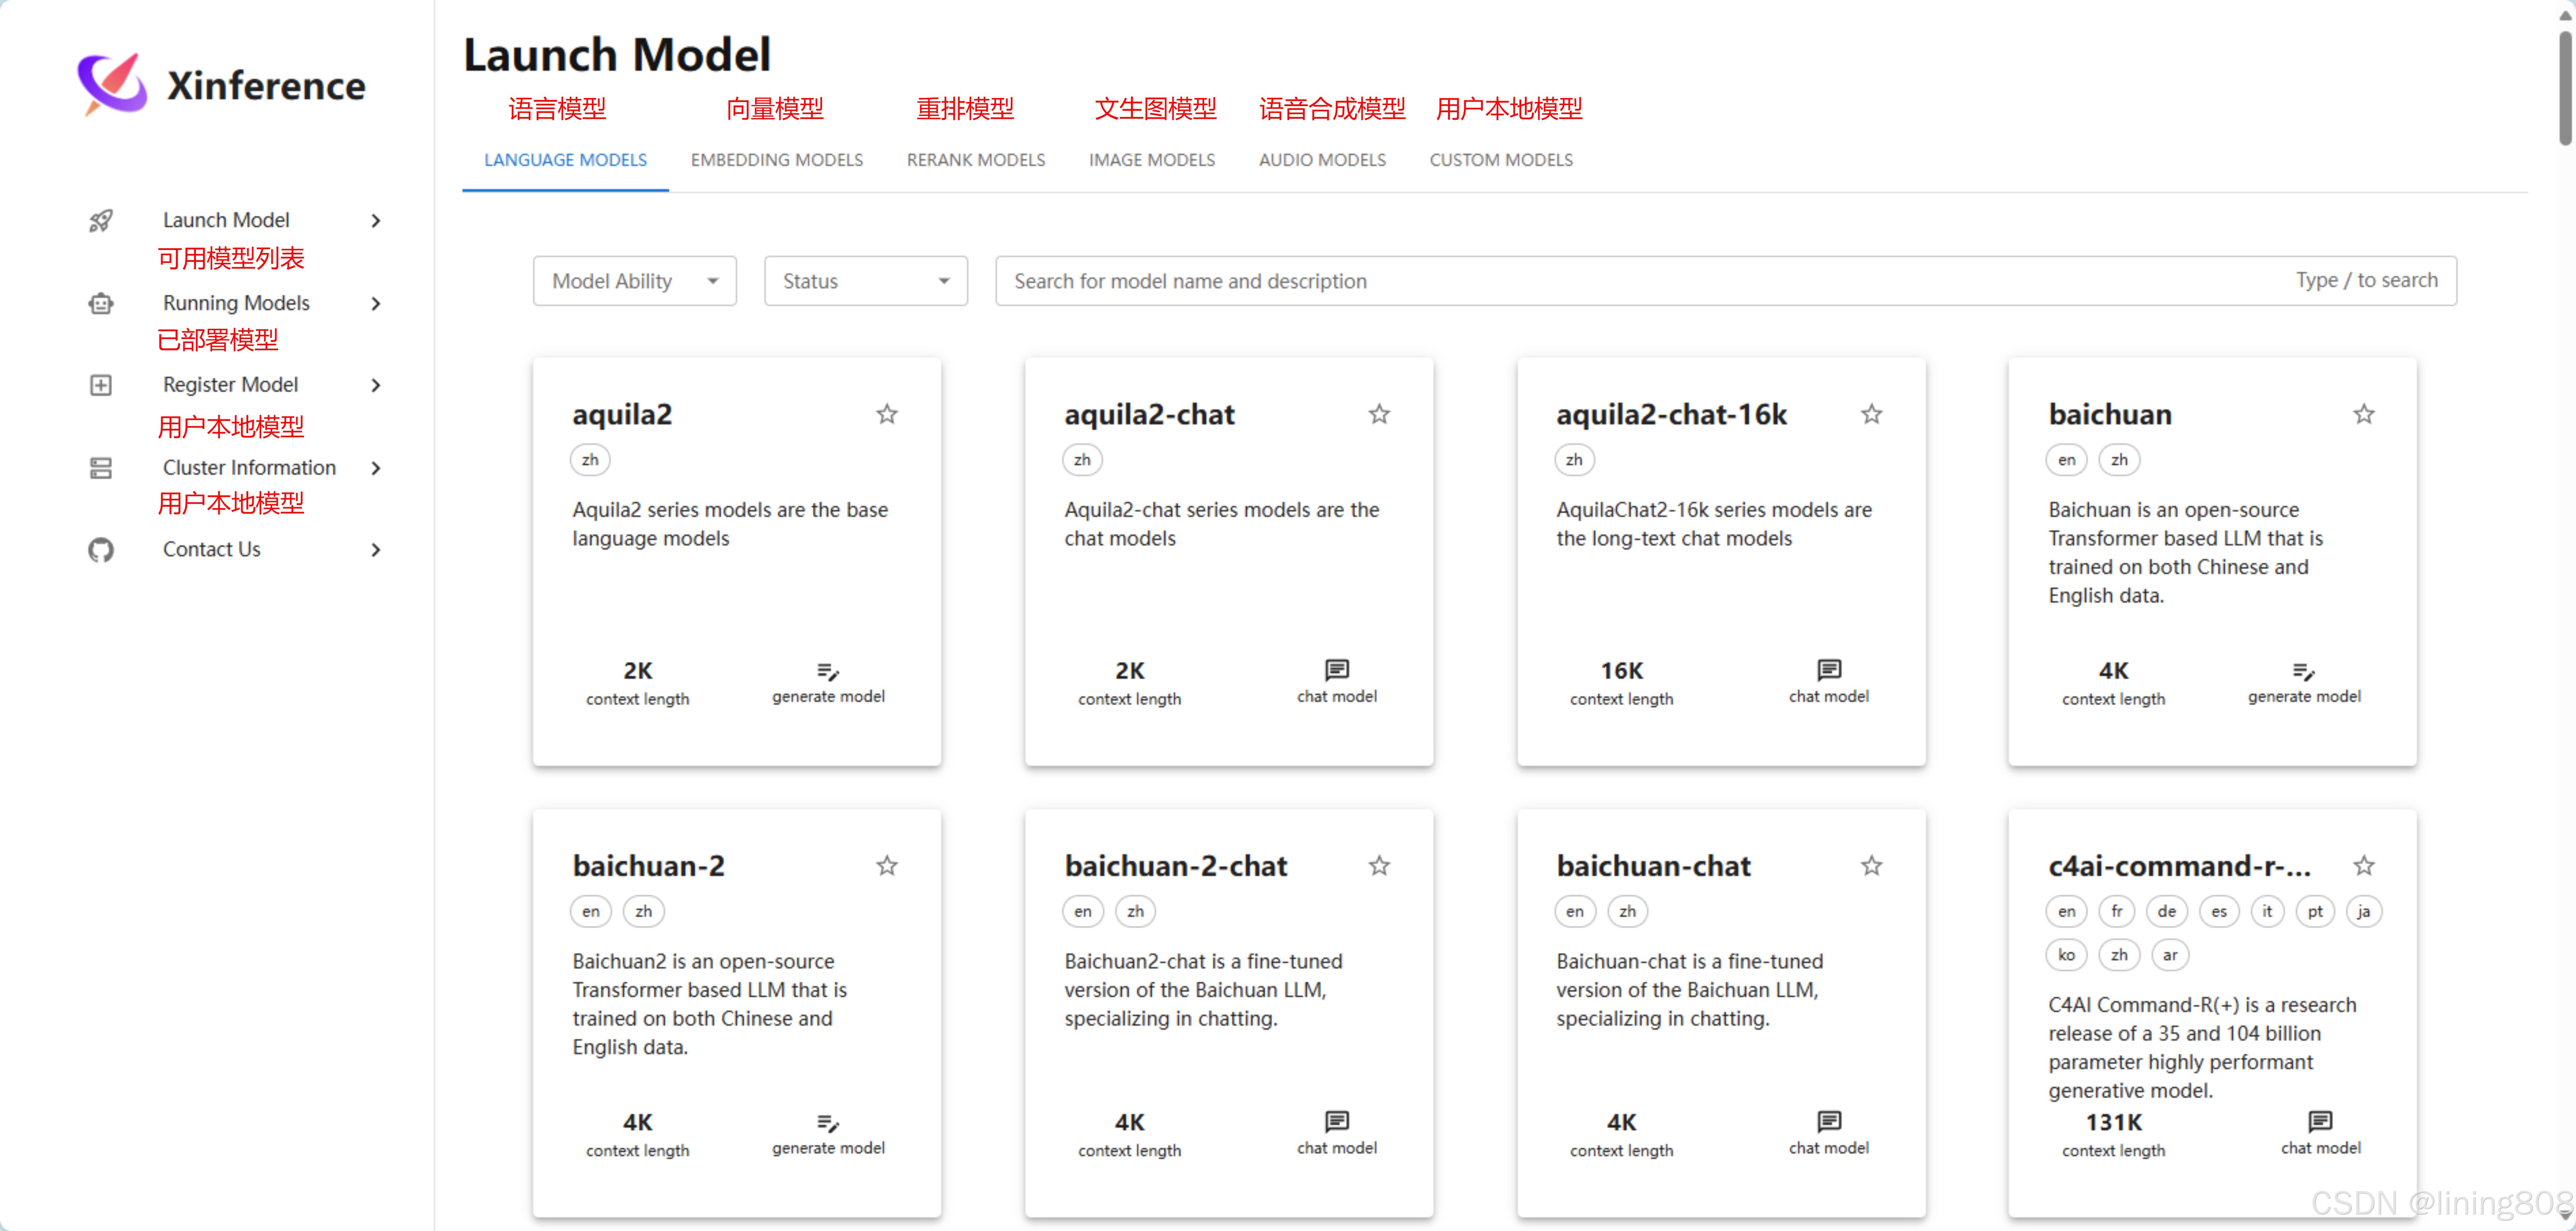This screenshot has width=2576, height=1231.
Task: Click the server icon for Cluster Information
Action: (101, 468)
